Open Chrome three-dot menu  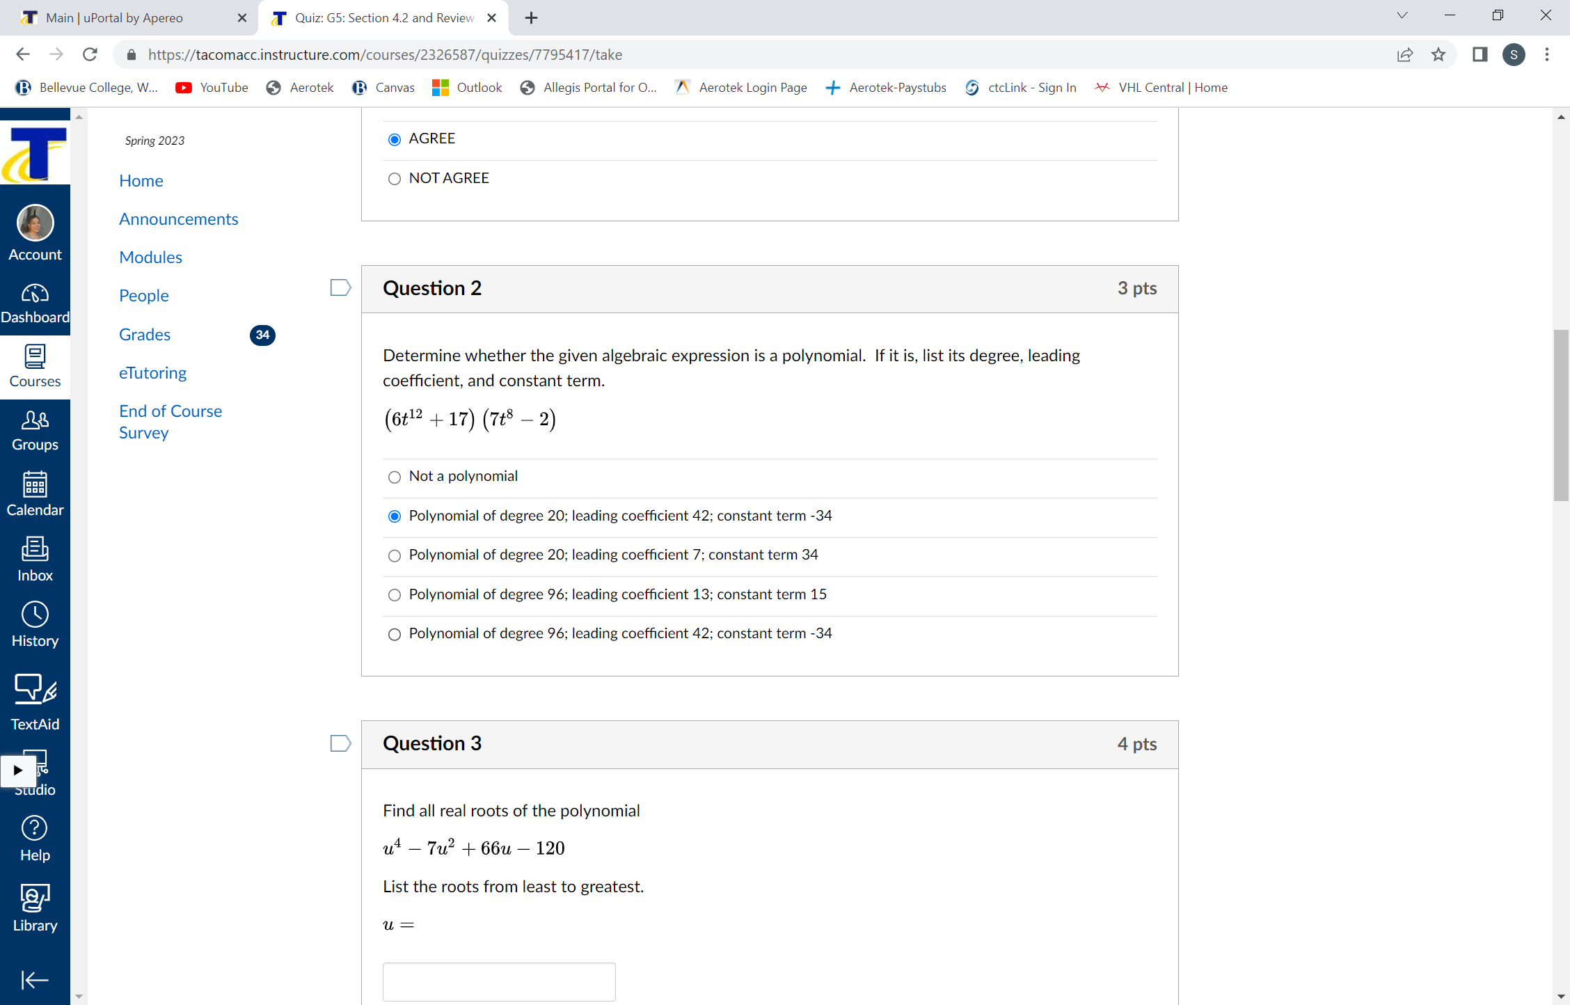1547,54
